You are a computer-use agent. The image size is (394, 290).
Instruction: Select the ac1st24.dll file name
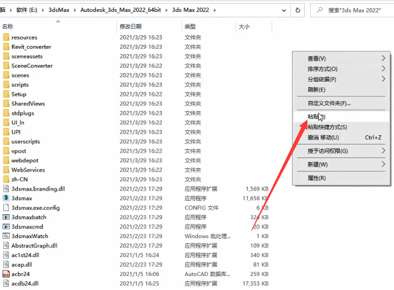[25, 255]
